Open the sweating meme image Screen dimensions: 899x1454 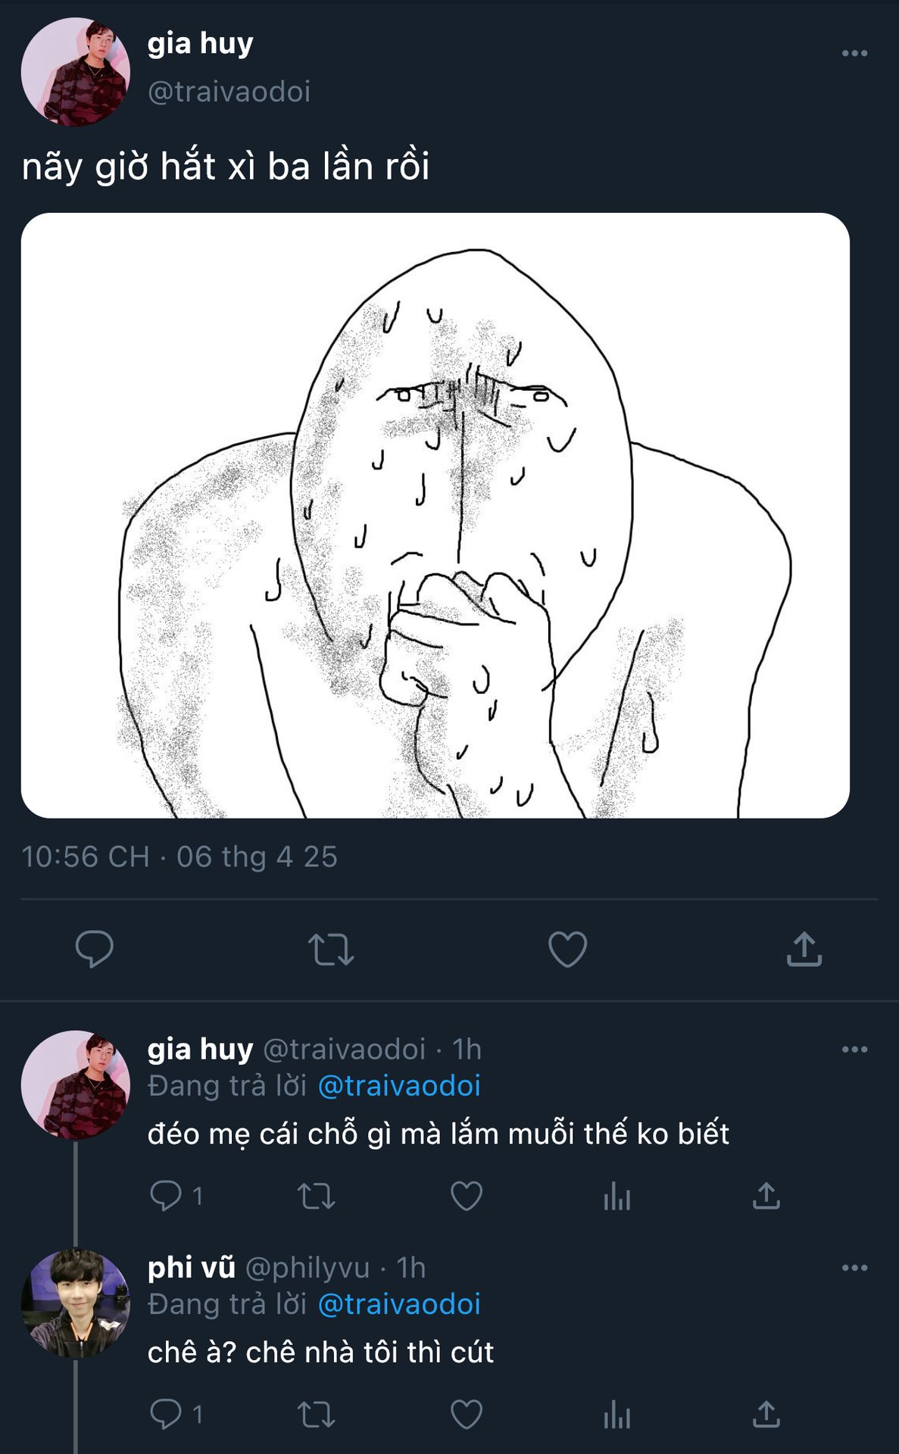tap(435, 515)
